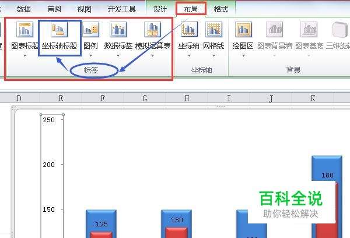Select the 布局 chart tab
The width and height of the screenshot is (350, 238).
pyautogui.click(x=191, y=9)
